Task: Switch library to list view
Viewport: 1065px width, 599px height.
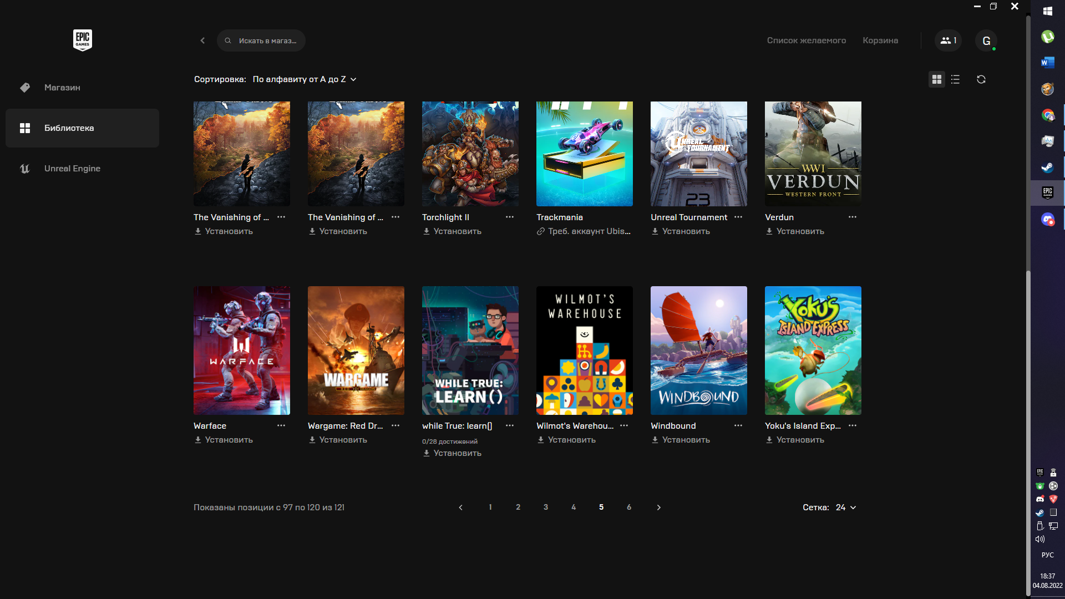Action: coord(955,79)
